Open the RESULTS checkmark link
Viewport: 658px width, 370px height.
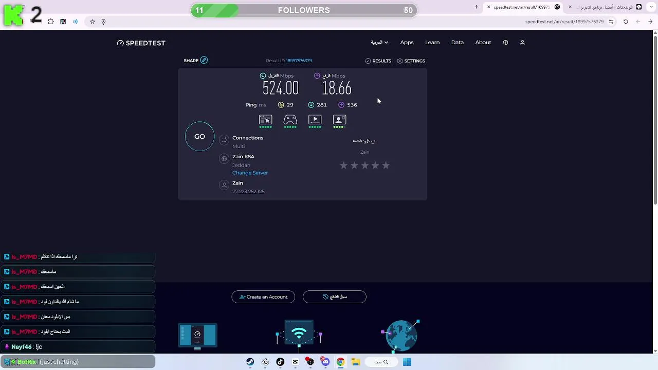pos(378,61)
